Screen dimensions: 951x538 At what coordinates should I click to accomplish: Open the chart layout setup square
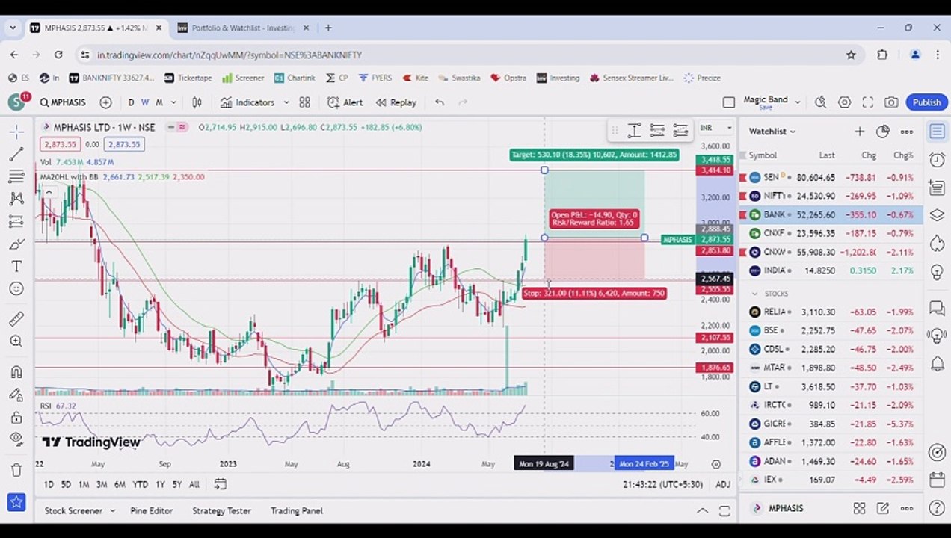pos(729,102)
